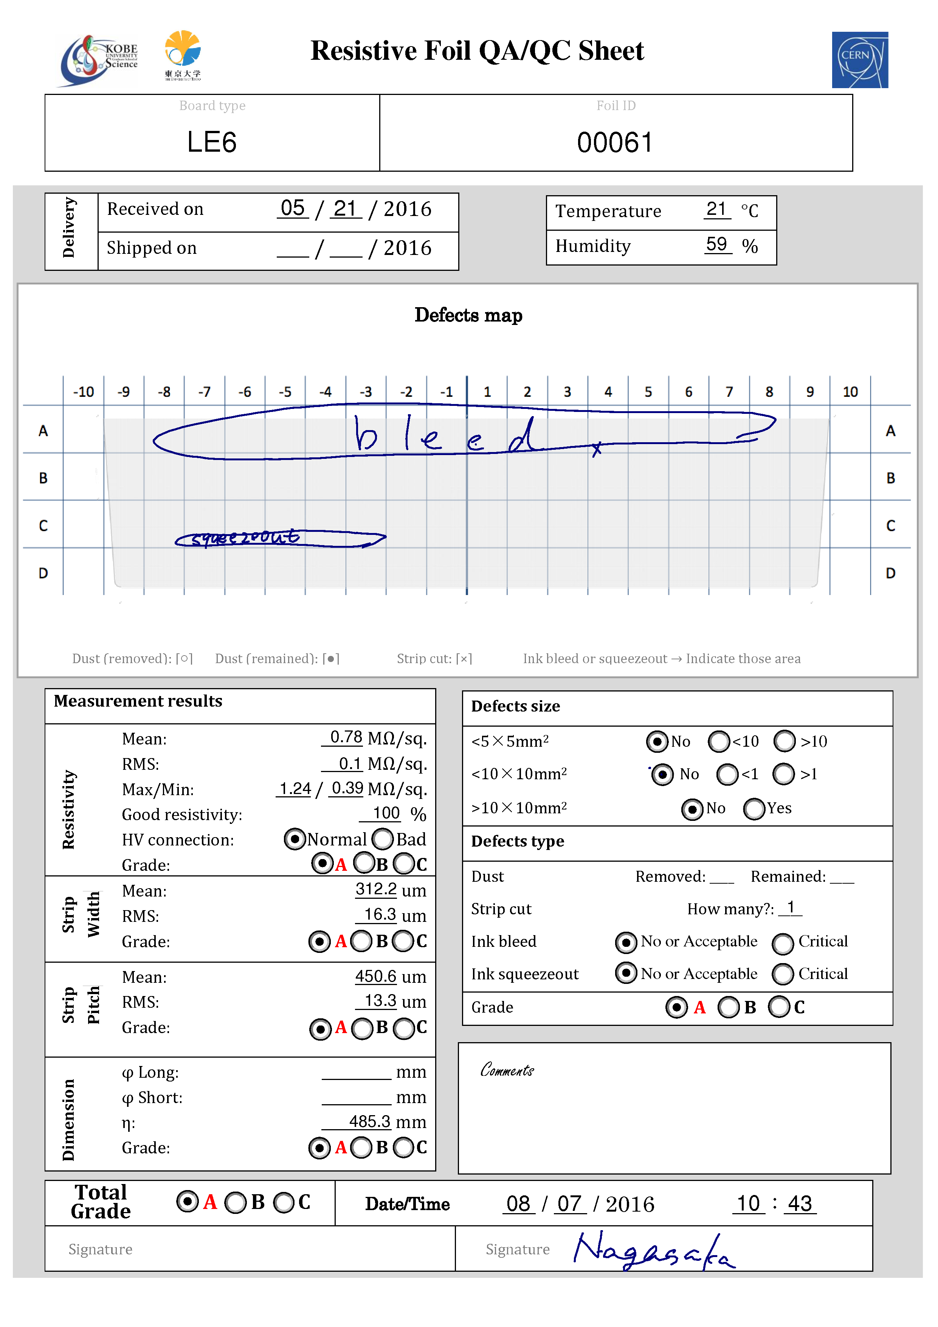Click the Nagasaka signature
The image size is (938, 1327).
(x=654, y=1251)
